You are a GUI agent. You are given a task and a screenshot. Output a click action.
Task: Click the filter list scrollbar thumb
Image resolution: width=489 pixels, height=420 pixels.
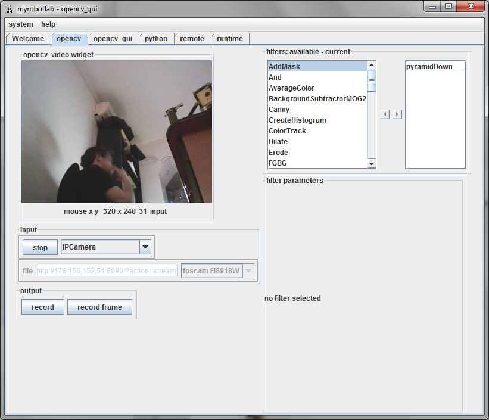[x=372, y=81]
